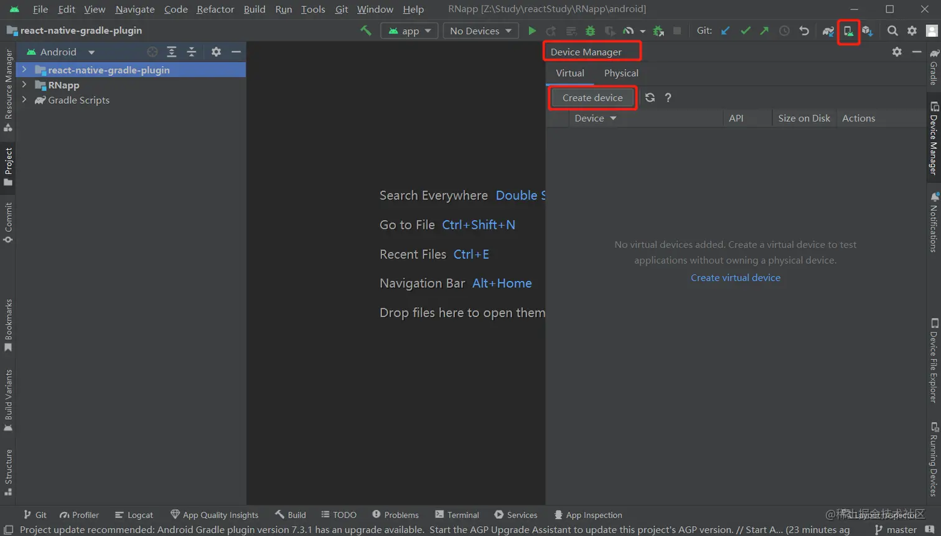Click the Debug app bug icon

tap(590, 30)
